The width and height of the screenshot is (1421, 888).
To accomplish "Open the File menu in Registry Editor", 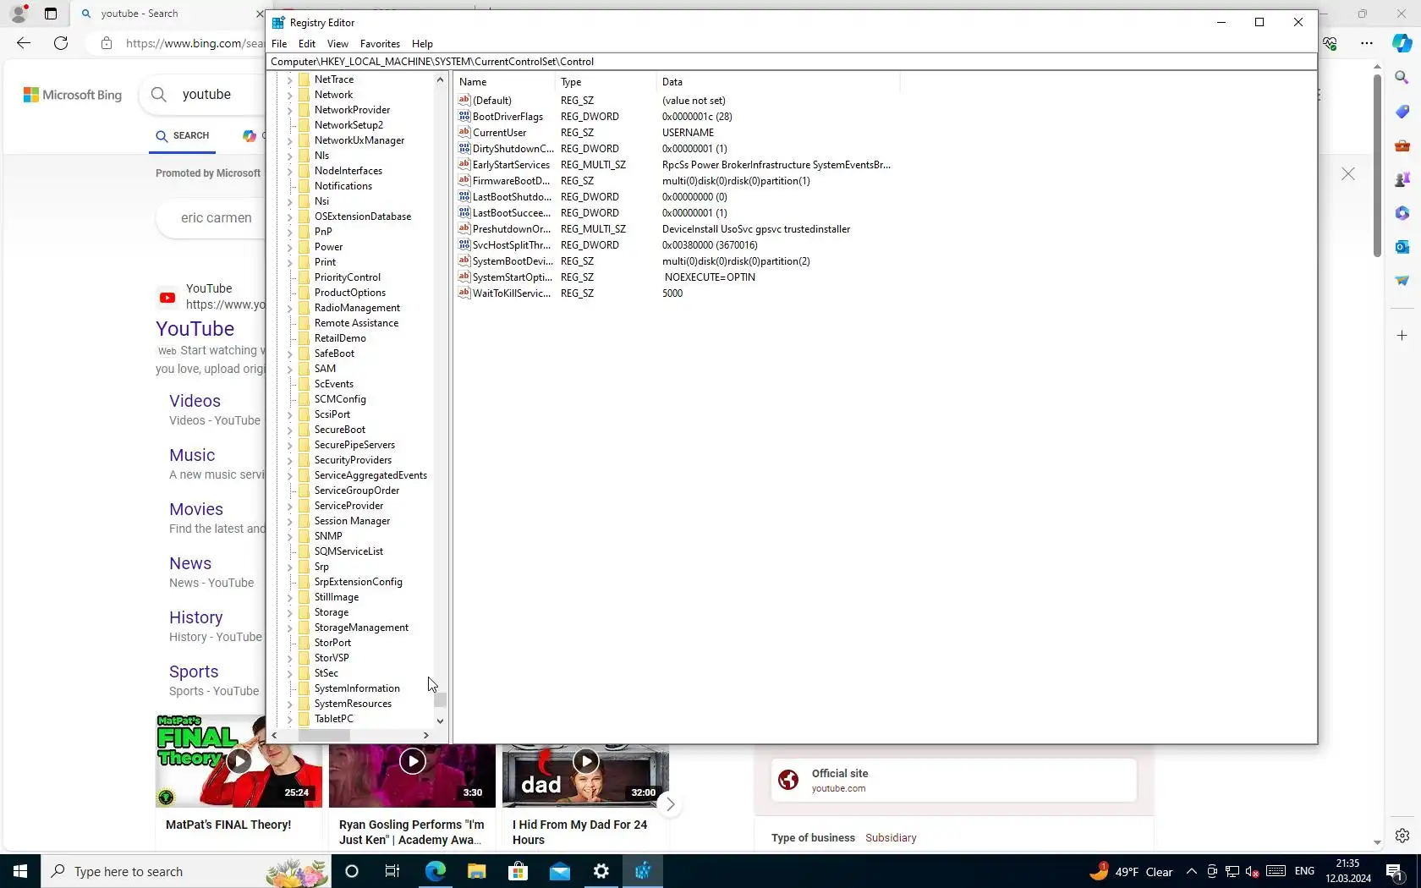I will coord(279,44).
